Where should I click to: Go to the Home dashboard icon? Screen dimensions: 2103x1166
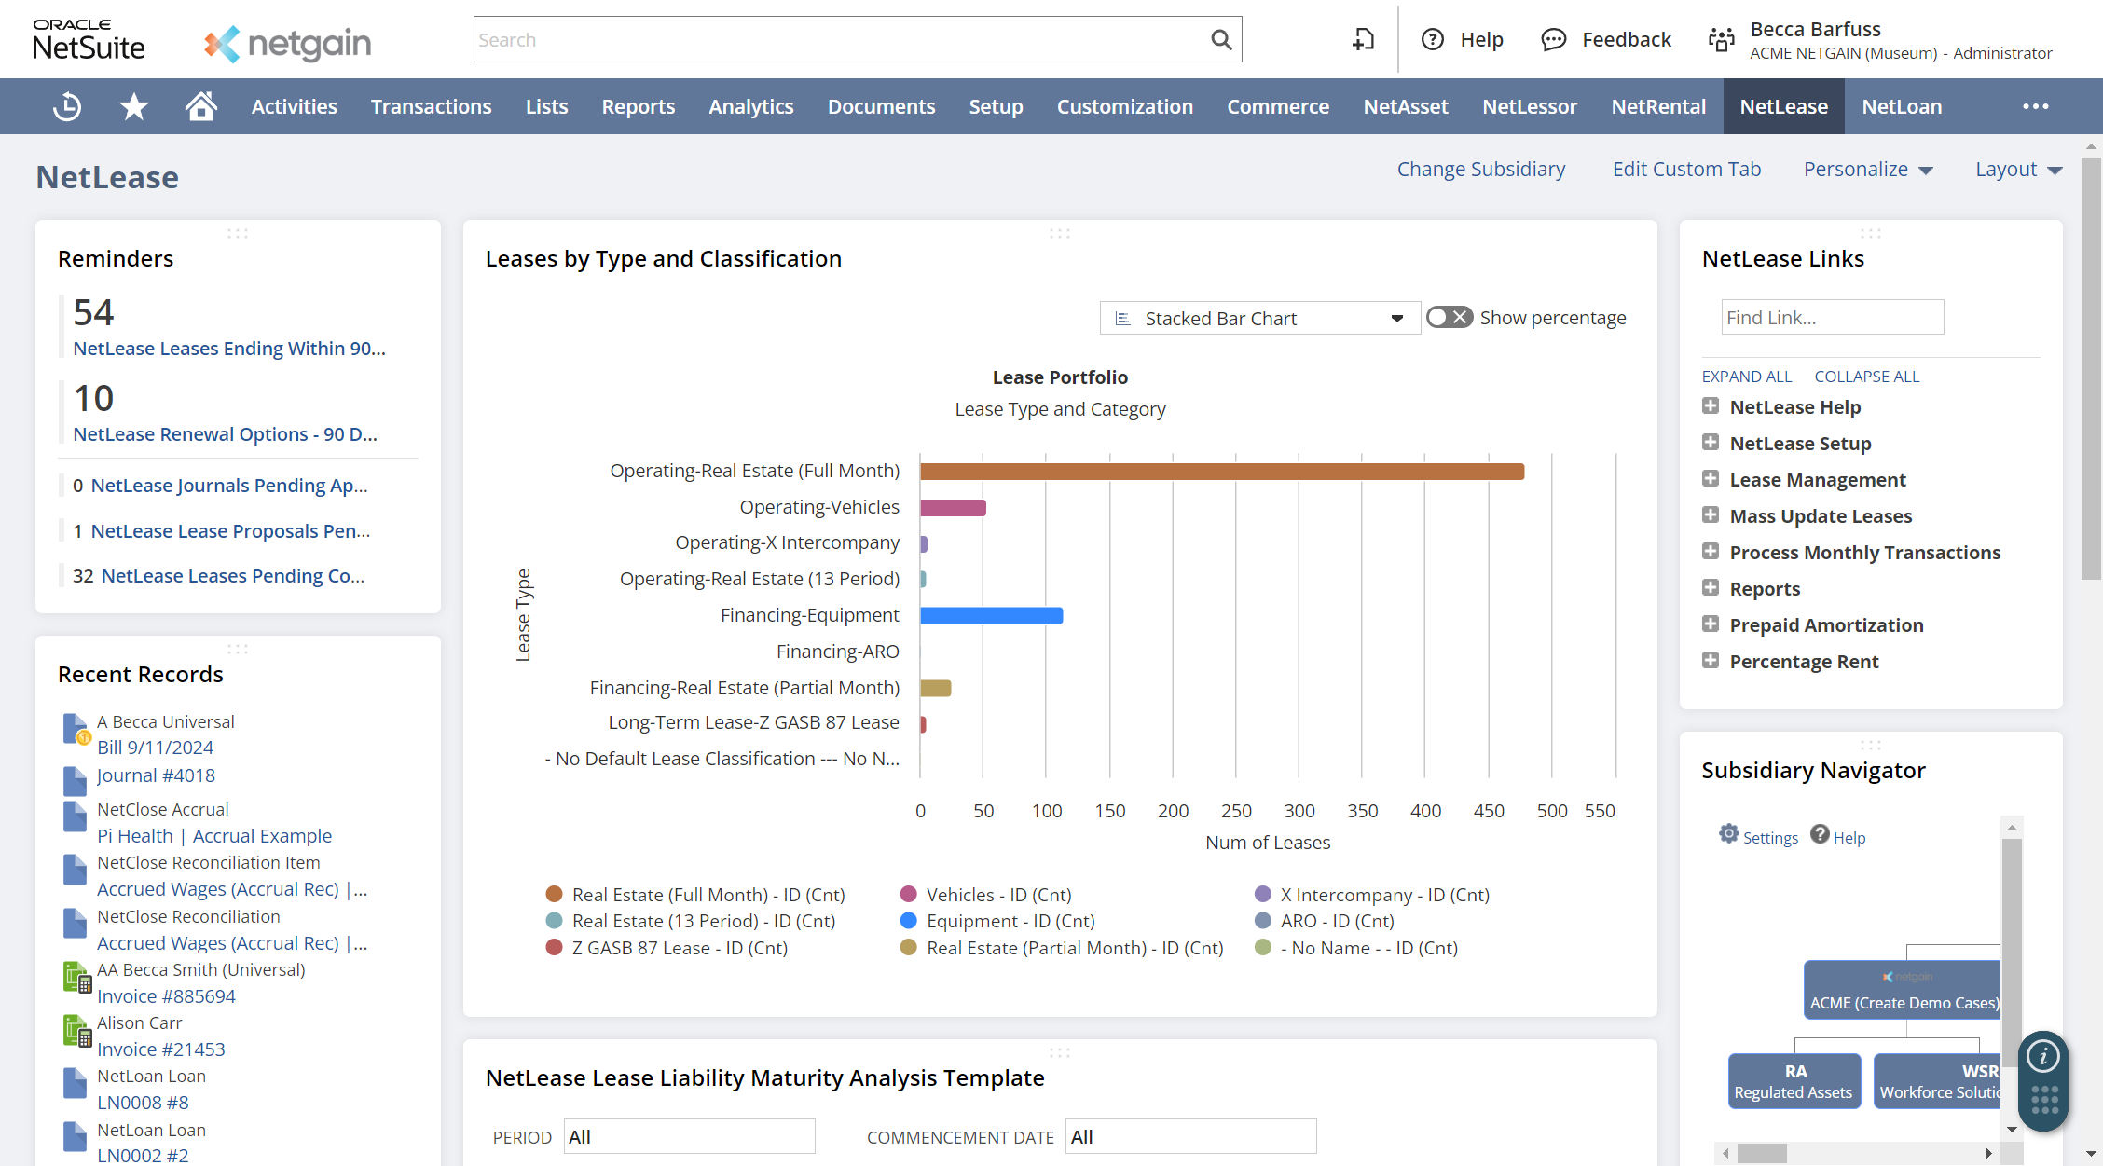coord(200,106)
